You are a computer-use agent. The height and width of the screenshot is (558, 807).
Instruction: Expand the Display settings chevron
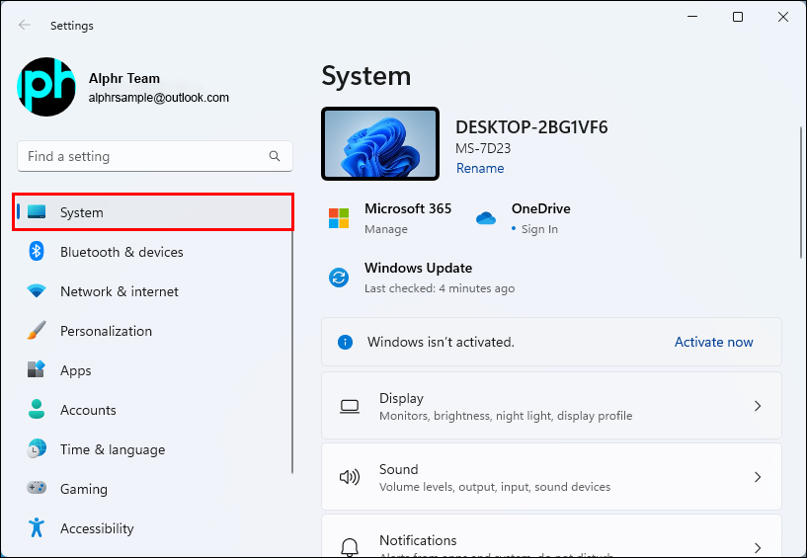coord(758,406)
